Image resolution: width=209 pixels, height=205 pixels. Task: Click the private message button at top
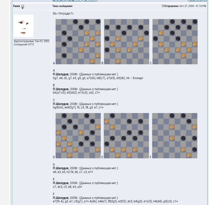pyautogui.click(x=75, y=1)
